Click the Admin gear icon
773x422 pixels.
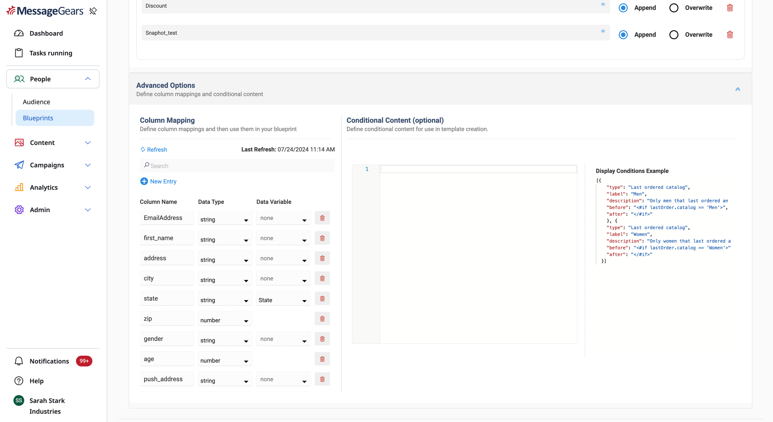tap(19, 209)
